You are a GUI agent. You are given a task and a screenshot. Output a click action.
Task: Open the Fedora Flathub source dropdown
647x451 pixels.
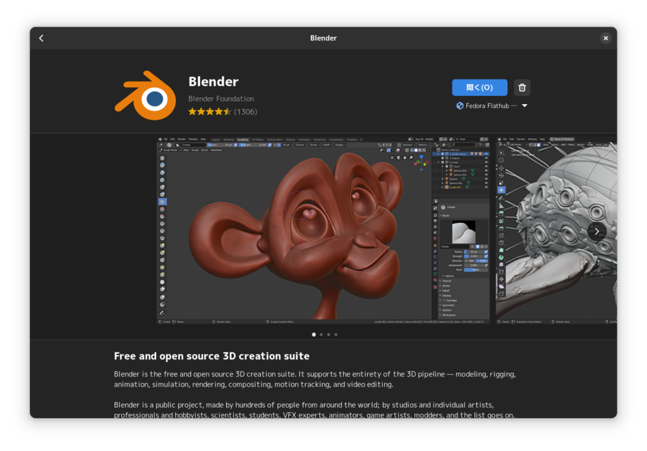(492, 105)
